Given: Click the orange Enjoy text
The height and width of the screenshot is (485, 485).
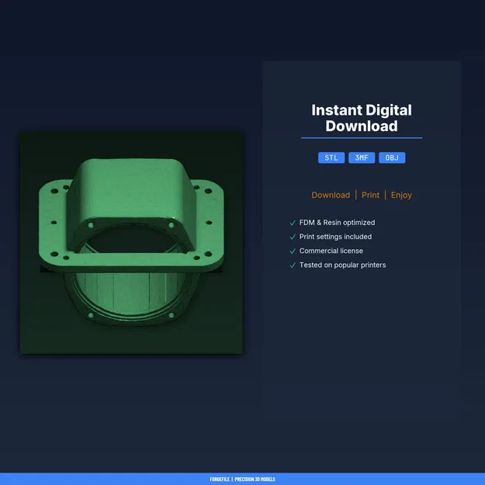Looking at the screenshot, I should pyautogui.click(x=401, y=196).
